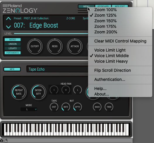Click the ATTACK knob
This screenshot has width=154, height=143.
(x=75, y=46)
